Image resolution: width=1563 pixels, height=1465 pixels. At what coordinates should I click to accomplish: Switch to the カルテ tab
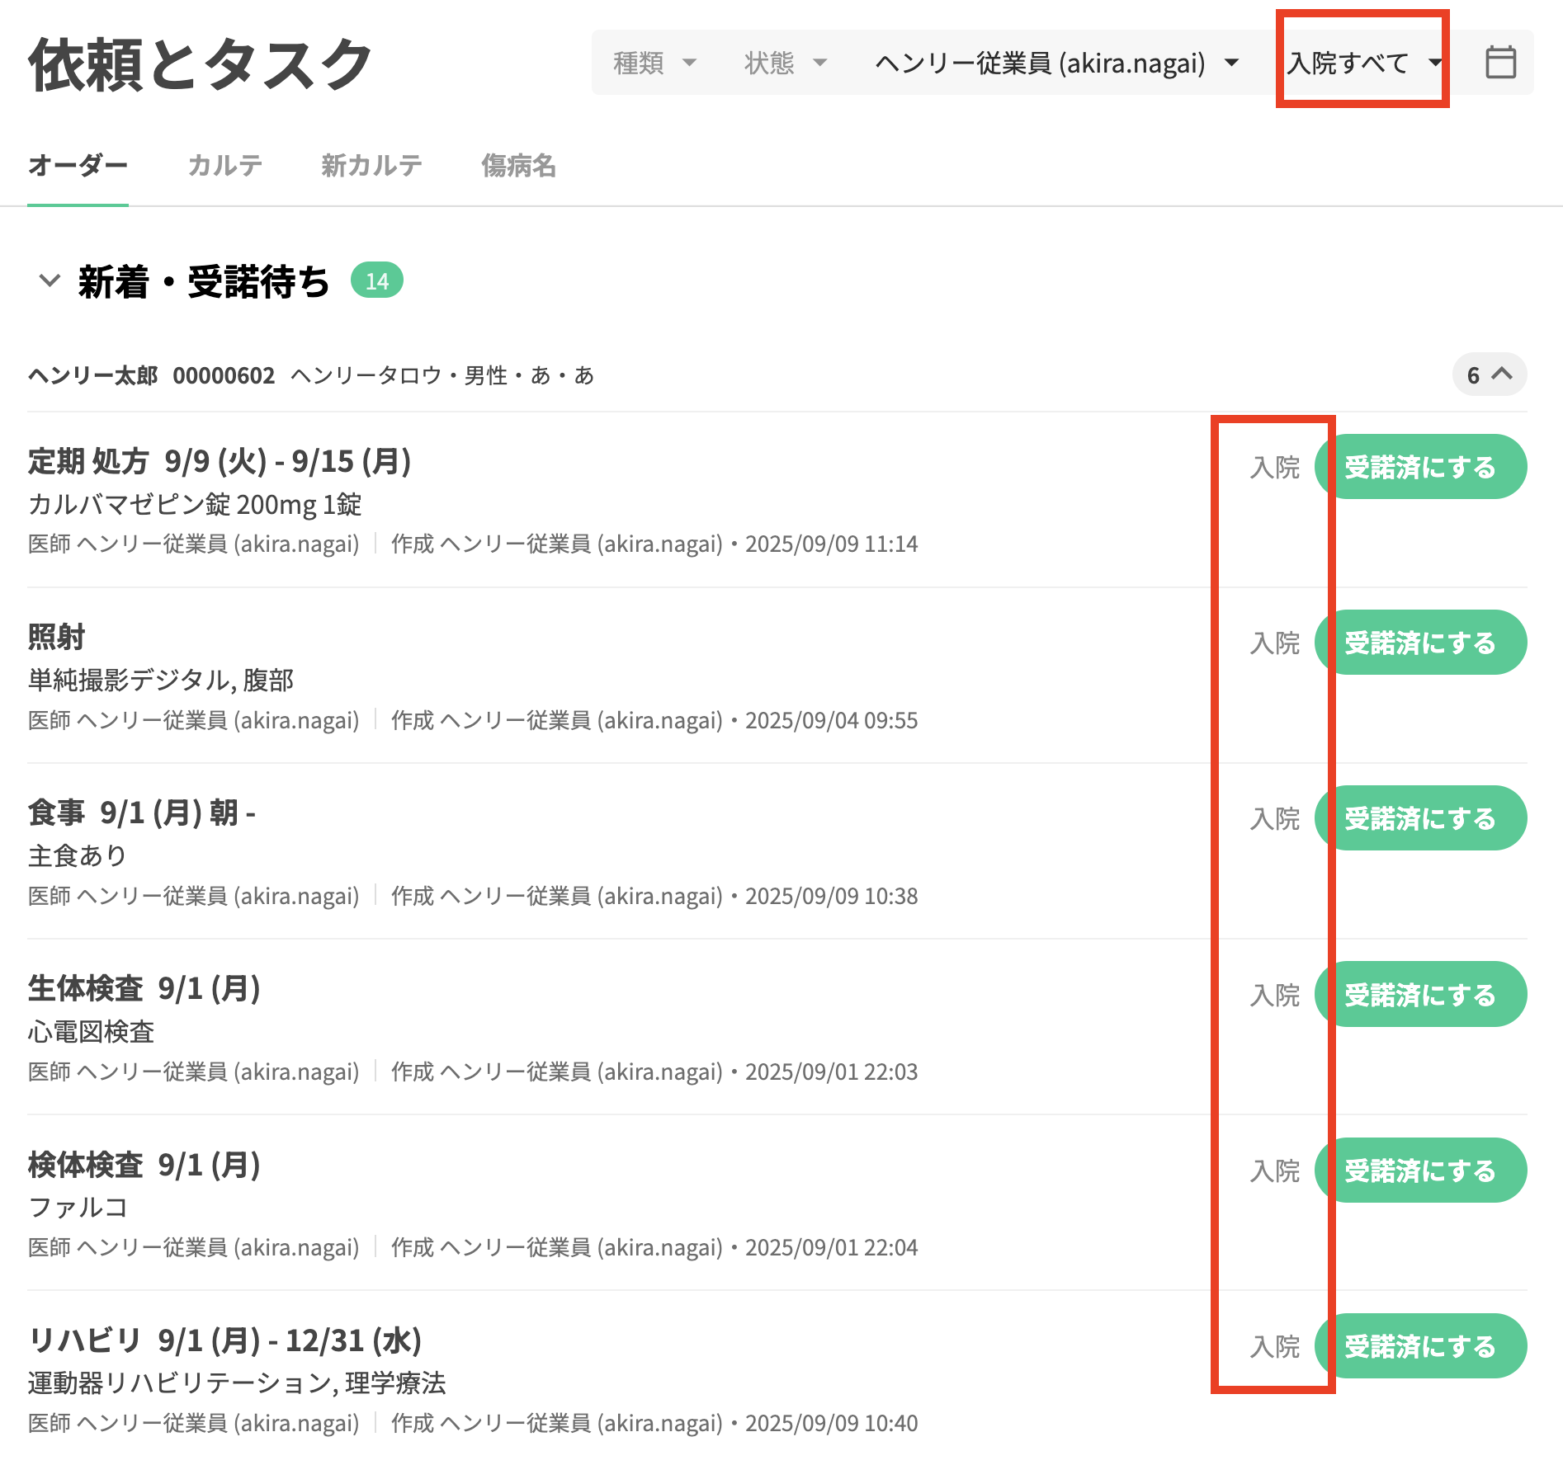click(x=224, y=166)
